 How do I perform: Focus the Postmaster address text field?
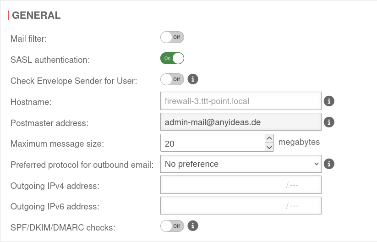[240, 122]
